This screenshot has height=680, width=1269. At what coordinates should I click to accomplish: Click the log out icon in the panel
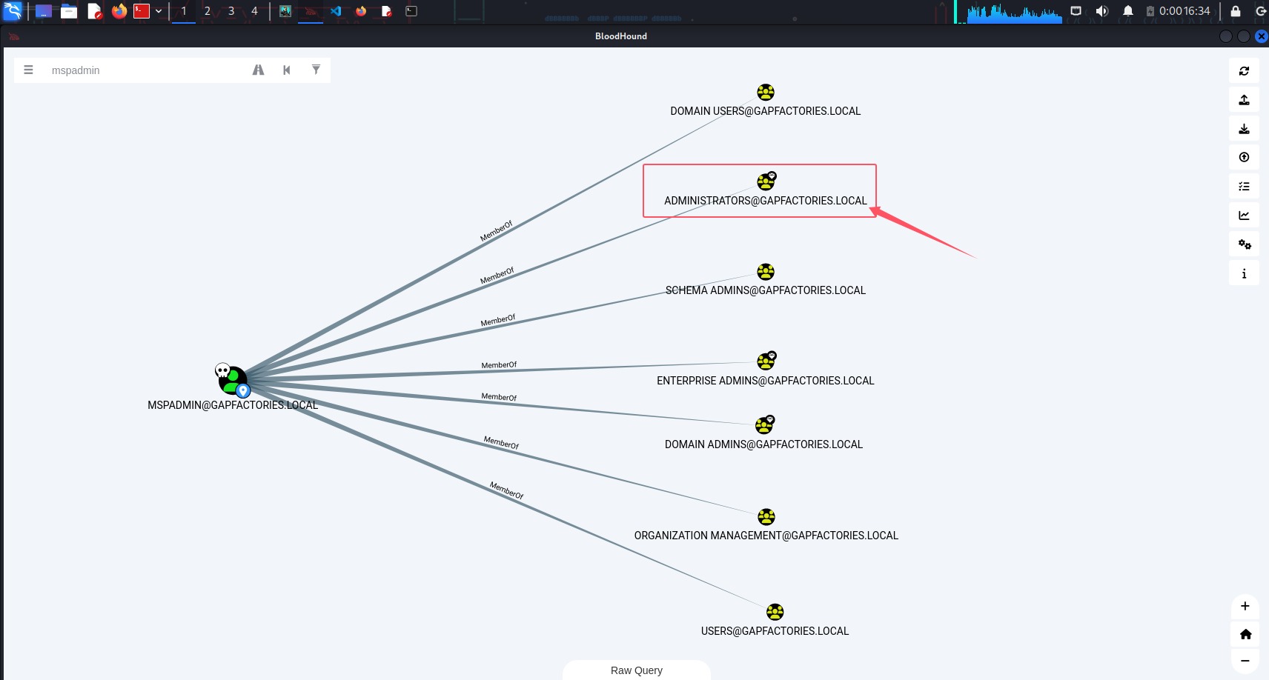pos(1260,11)
